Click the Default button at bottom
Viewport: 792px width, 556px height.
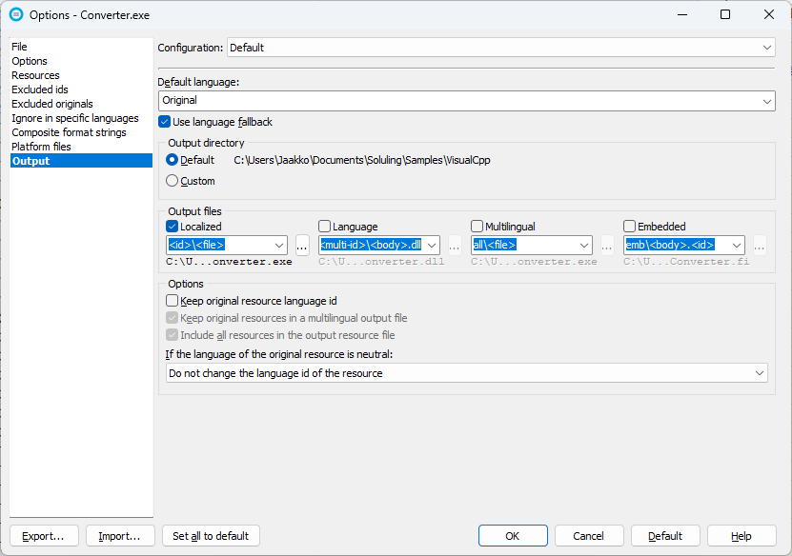click(665, 536)
